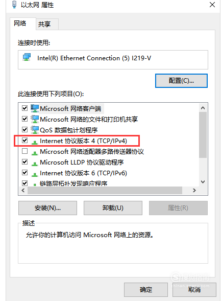
Task: Enable the 网络适配器多路传送器协议 checkbox
Action: tap(24, 151)
